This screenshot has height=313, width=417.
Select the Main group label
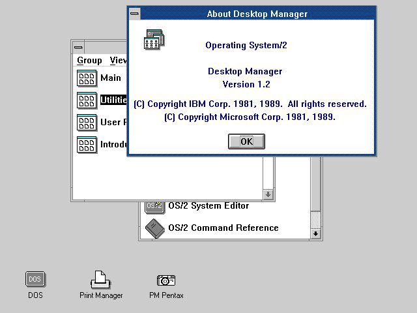111,78
